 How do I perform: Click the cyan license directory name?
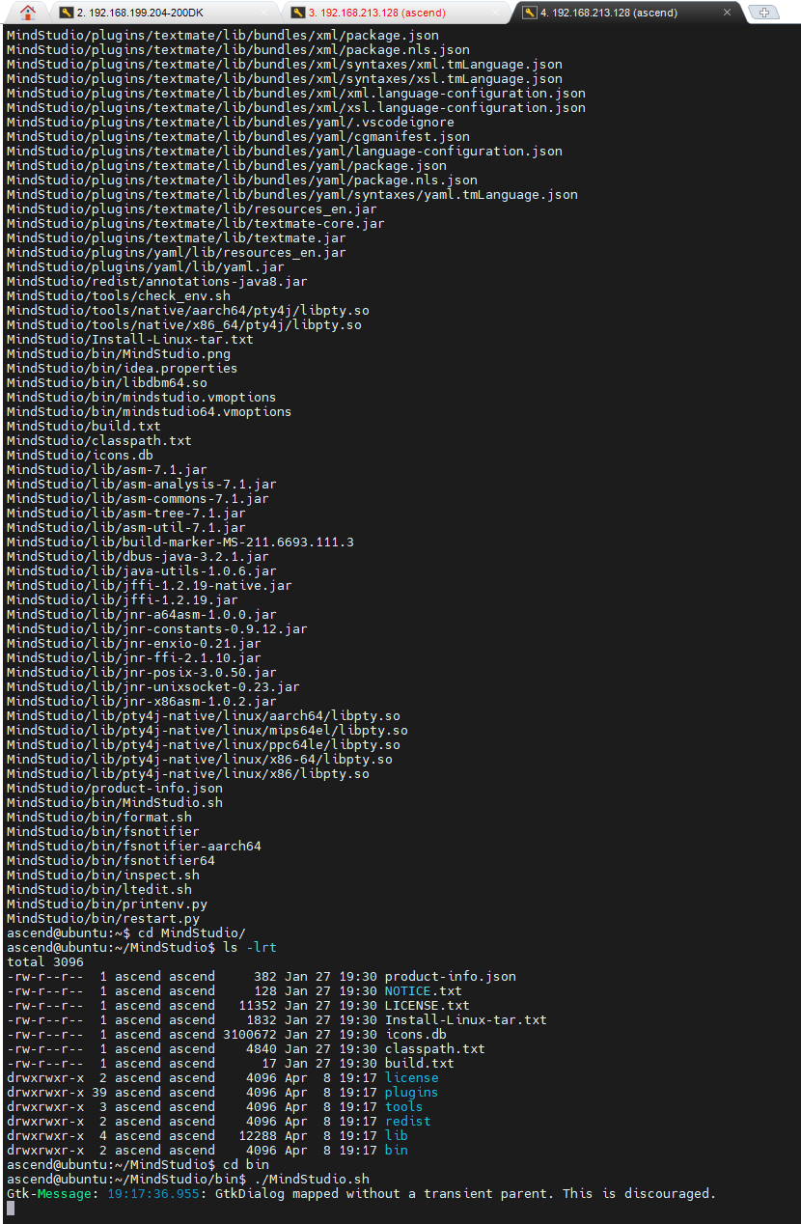point(411,1077)
